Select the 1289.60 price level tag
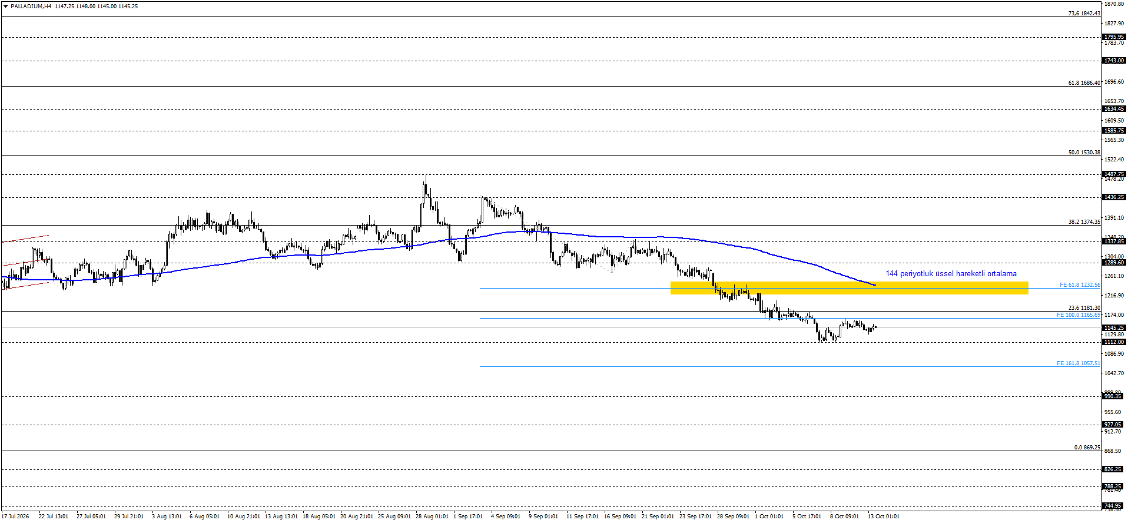Image resolution: width=1128 pixels, height=523 pixels. coord(1114,263)
